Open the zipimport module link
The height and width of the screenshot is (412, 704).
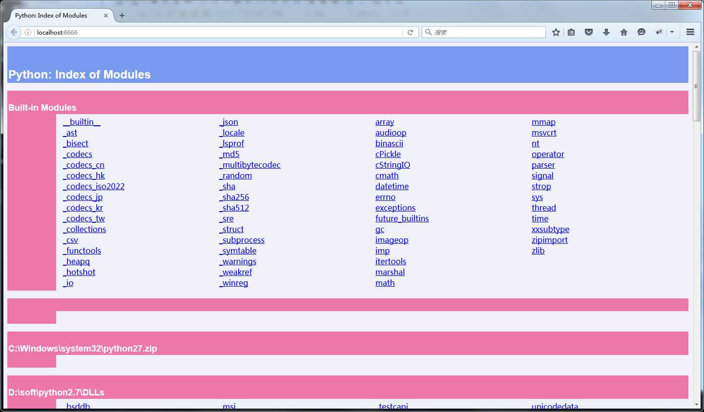[549, 240]
